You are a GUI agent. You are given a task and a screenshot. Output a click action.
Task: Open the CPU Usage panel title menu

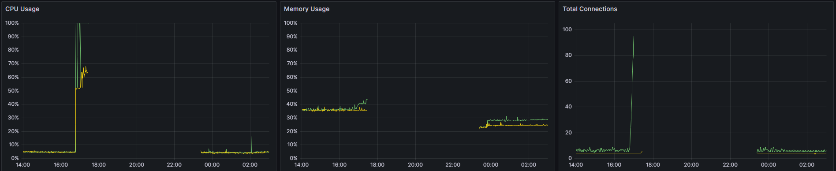coord(22,9)
